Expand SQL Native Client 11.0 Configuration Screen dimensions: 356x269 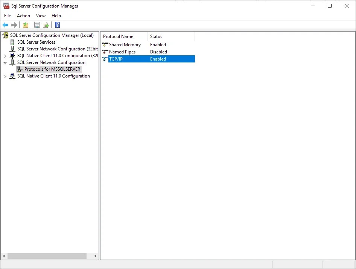[x=5, y=76]
